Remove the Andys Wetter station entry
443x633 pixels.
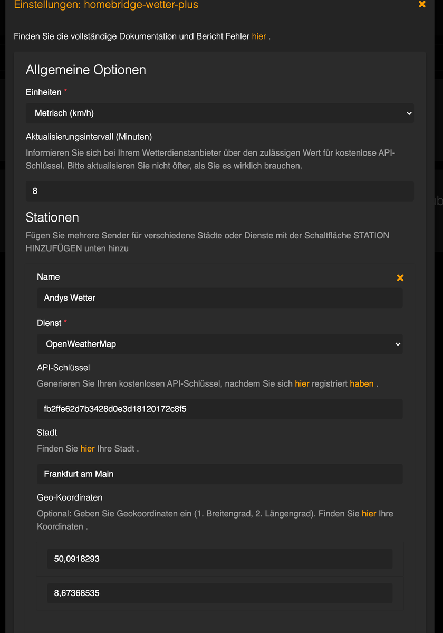point(400,278)
